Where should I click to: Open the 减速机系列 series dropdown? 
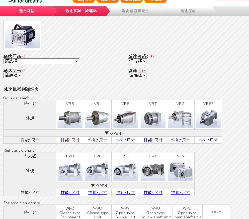tap(137, 61)
